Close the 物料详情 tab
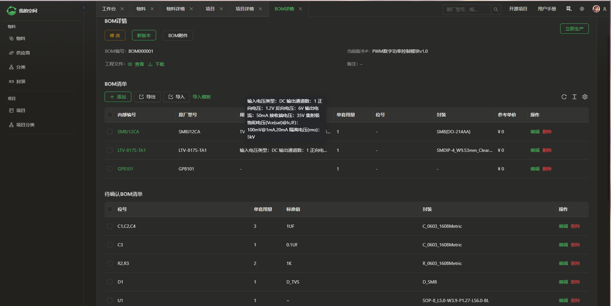The image size is (611, 306). click(x=191, y=9)
